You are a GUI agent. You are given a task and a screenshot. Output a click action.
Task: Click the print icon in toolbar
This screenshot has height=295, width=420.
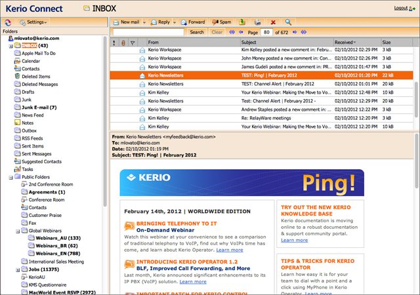pyautogui.click(x=257, y=22)
